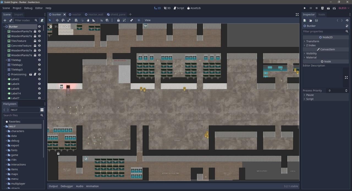
Task: Toggle visibility of TileMap2
Action: [x=39, y=65]
